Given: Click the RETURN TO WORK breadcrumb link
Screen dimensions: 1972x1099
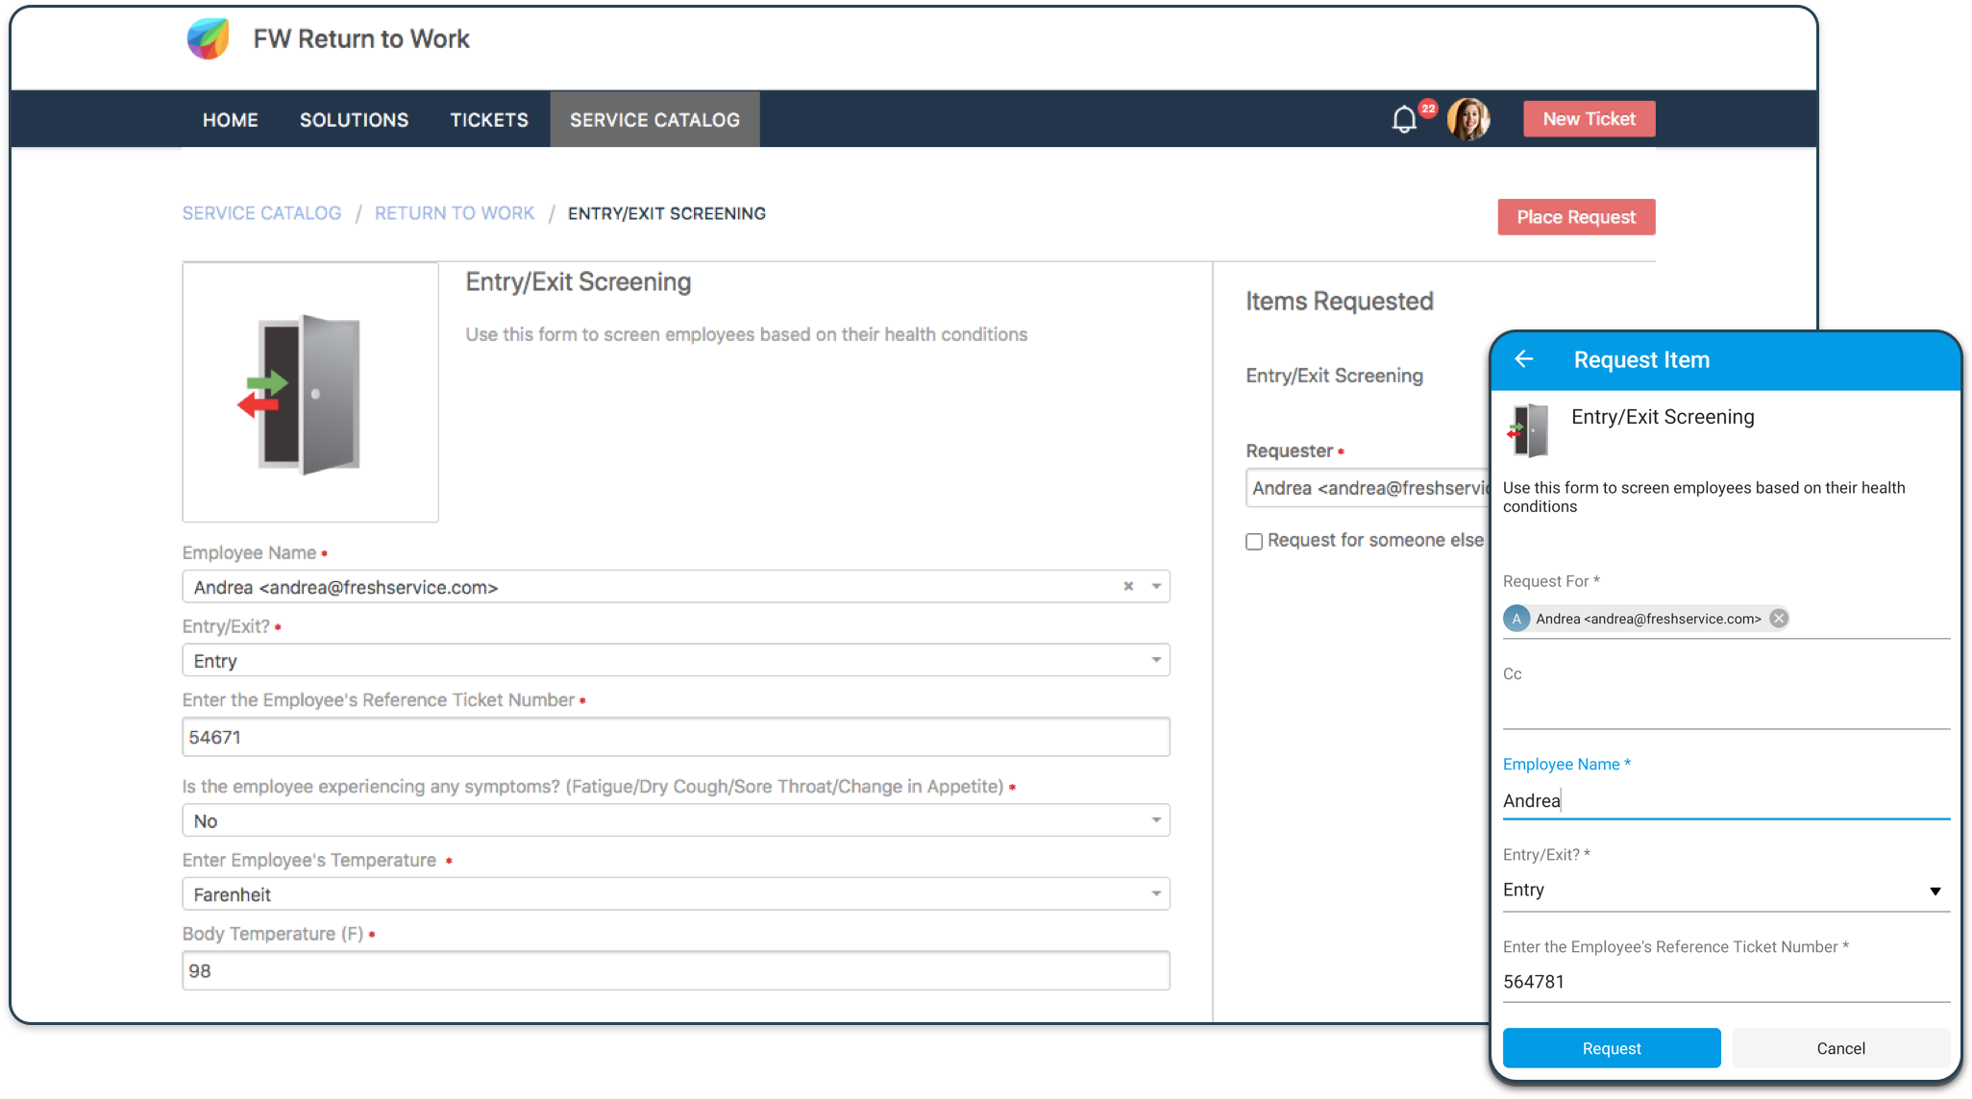Looking at the screenshot, I should point(454,214).
